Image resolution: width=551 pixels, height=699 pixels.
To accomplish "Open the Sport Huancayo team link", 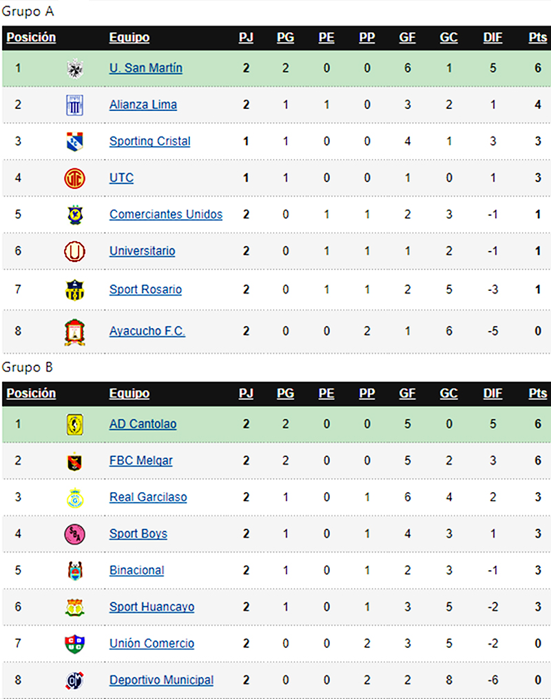I will 152,607.
